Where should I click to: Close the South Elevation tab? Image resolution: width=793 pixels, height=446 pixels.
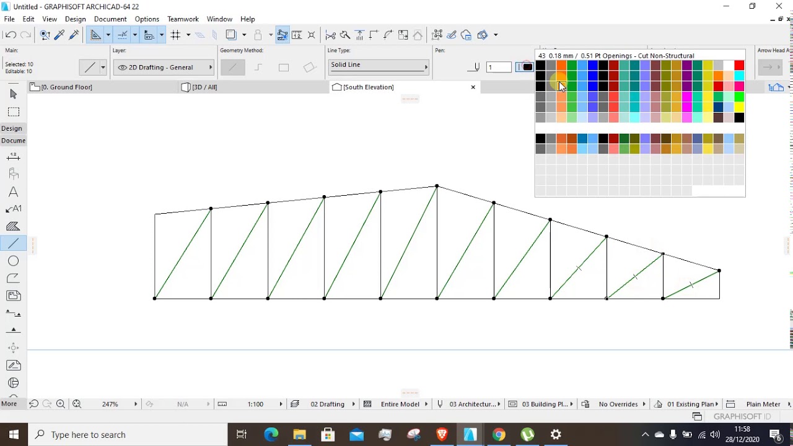(473, 87)
